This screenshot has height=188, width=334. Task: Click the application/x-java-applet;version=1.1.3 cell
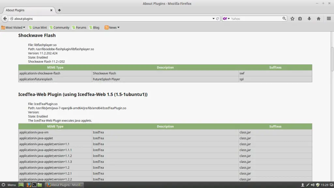pos(55,162)
